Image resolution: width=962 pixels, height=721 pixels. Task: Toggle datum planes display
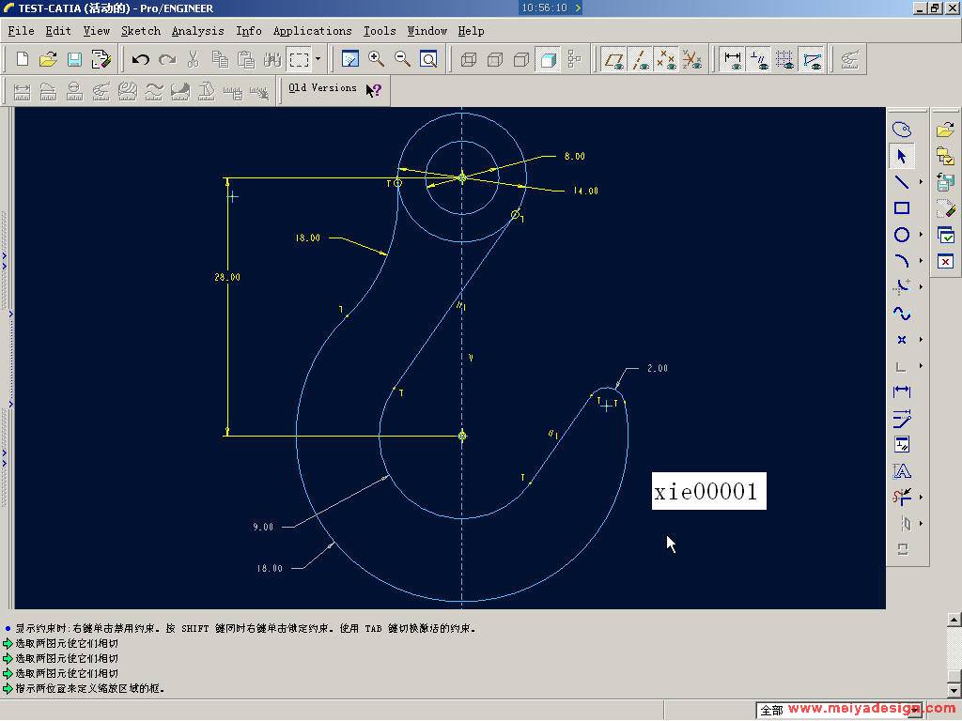tap(613, 59)
